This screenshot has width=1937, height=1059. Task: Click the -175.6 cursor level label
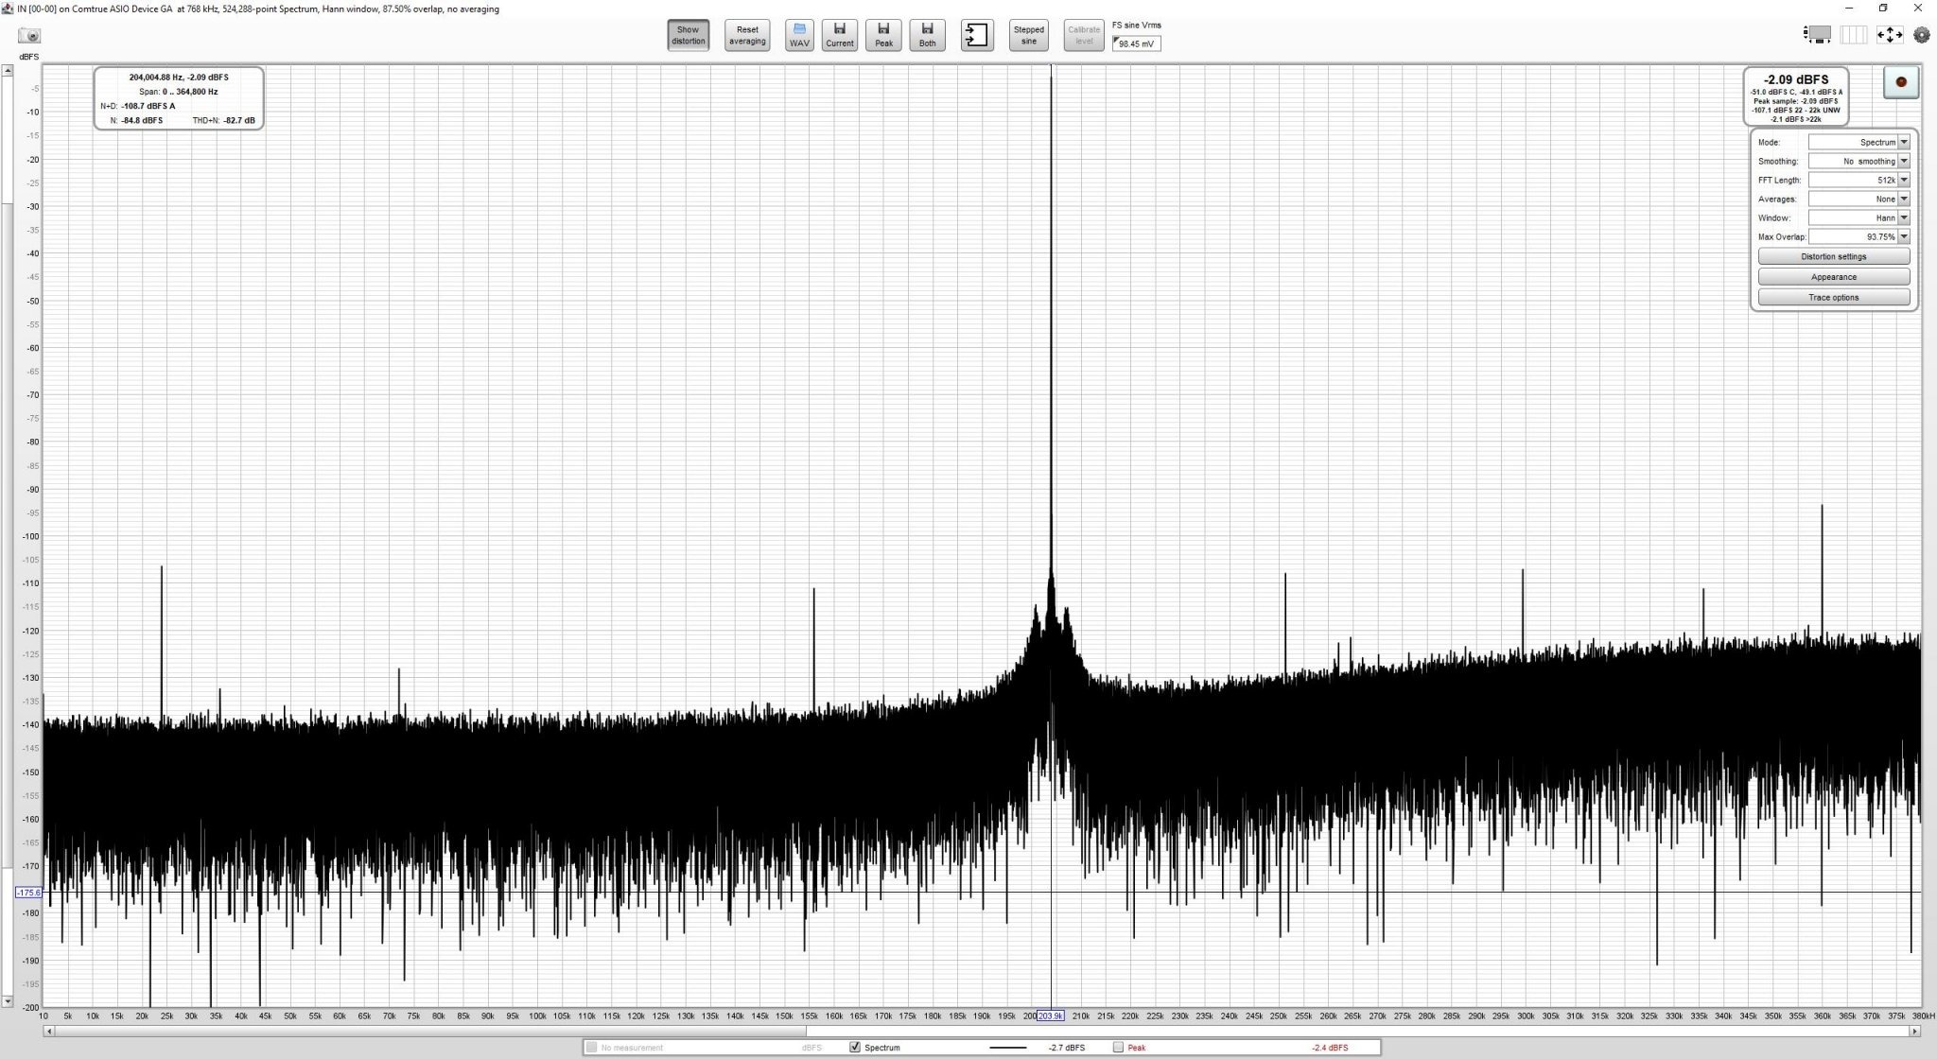tap(28, 893)
